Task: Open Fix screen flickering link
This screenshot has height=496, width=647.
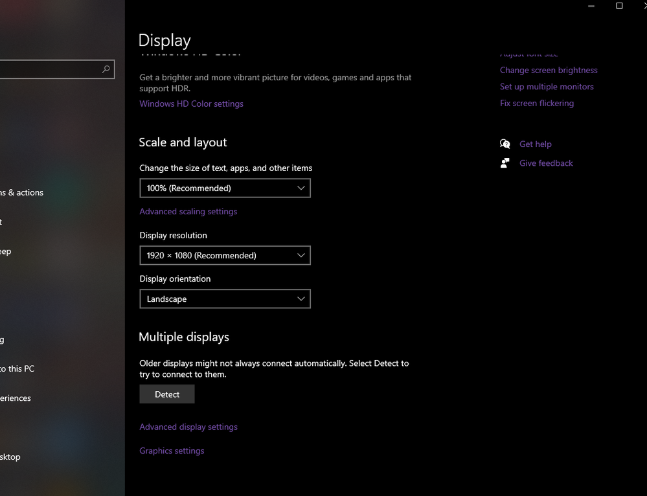Action: coord(537,103)
